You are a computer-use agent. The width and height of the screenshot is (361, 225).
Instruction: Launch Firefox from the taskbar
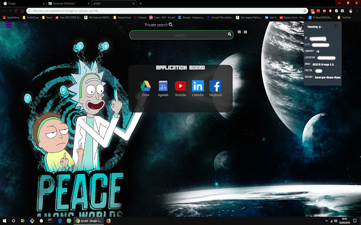[108, 221]
